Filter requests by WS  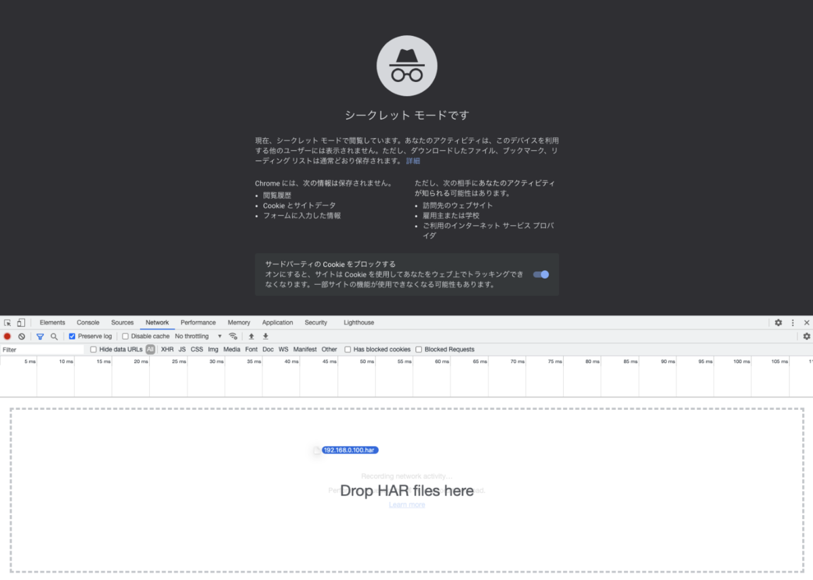(283, 350)
